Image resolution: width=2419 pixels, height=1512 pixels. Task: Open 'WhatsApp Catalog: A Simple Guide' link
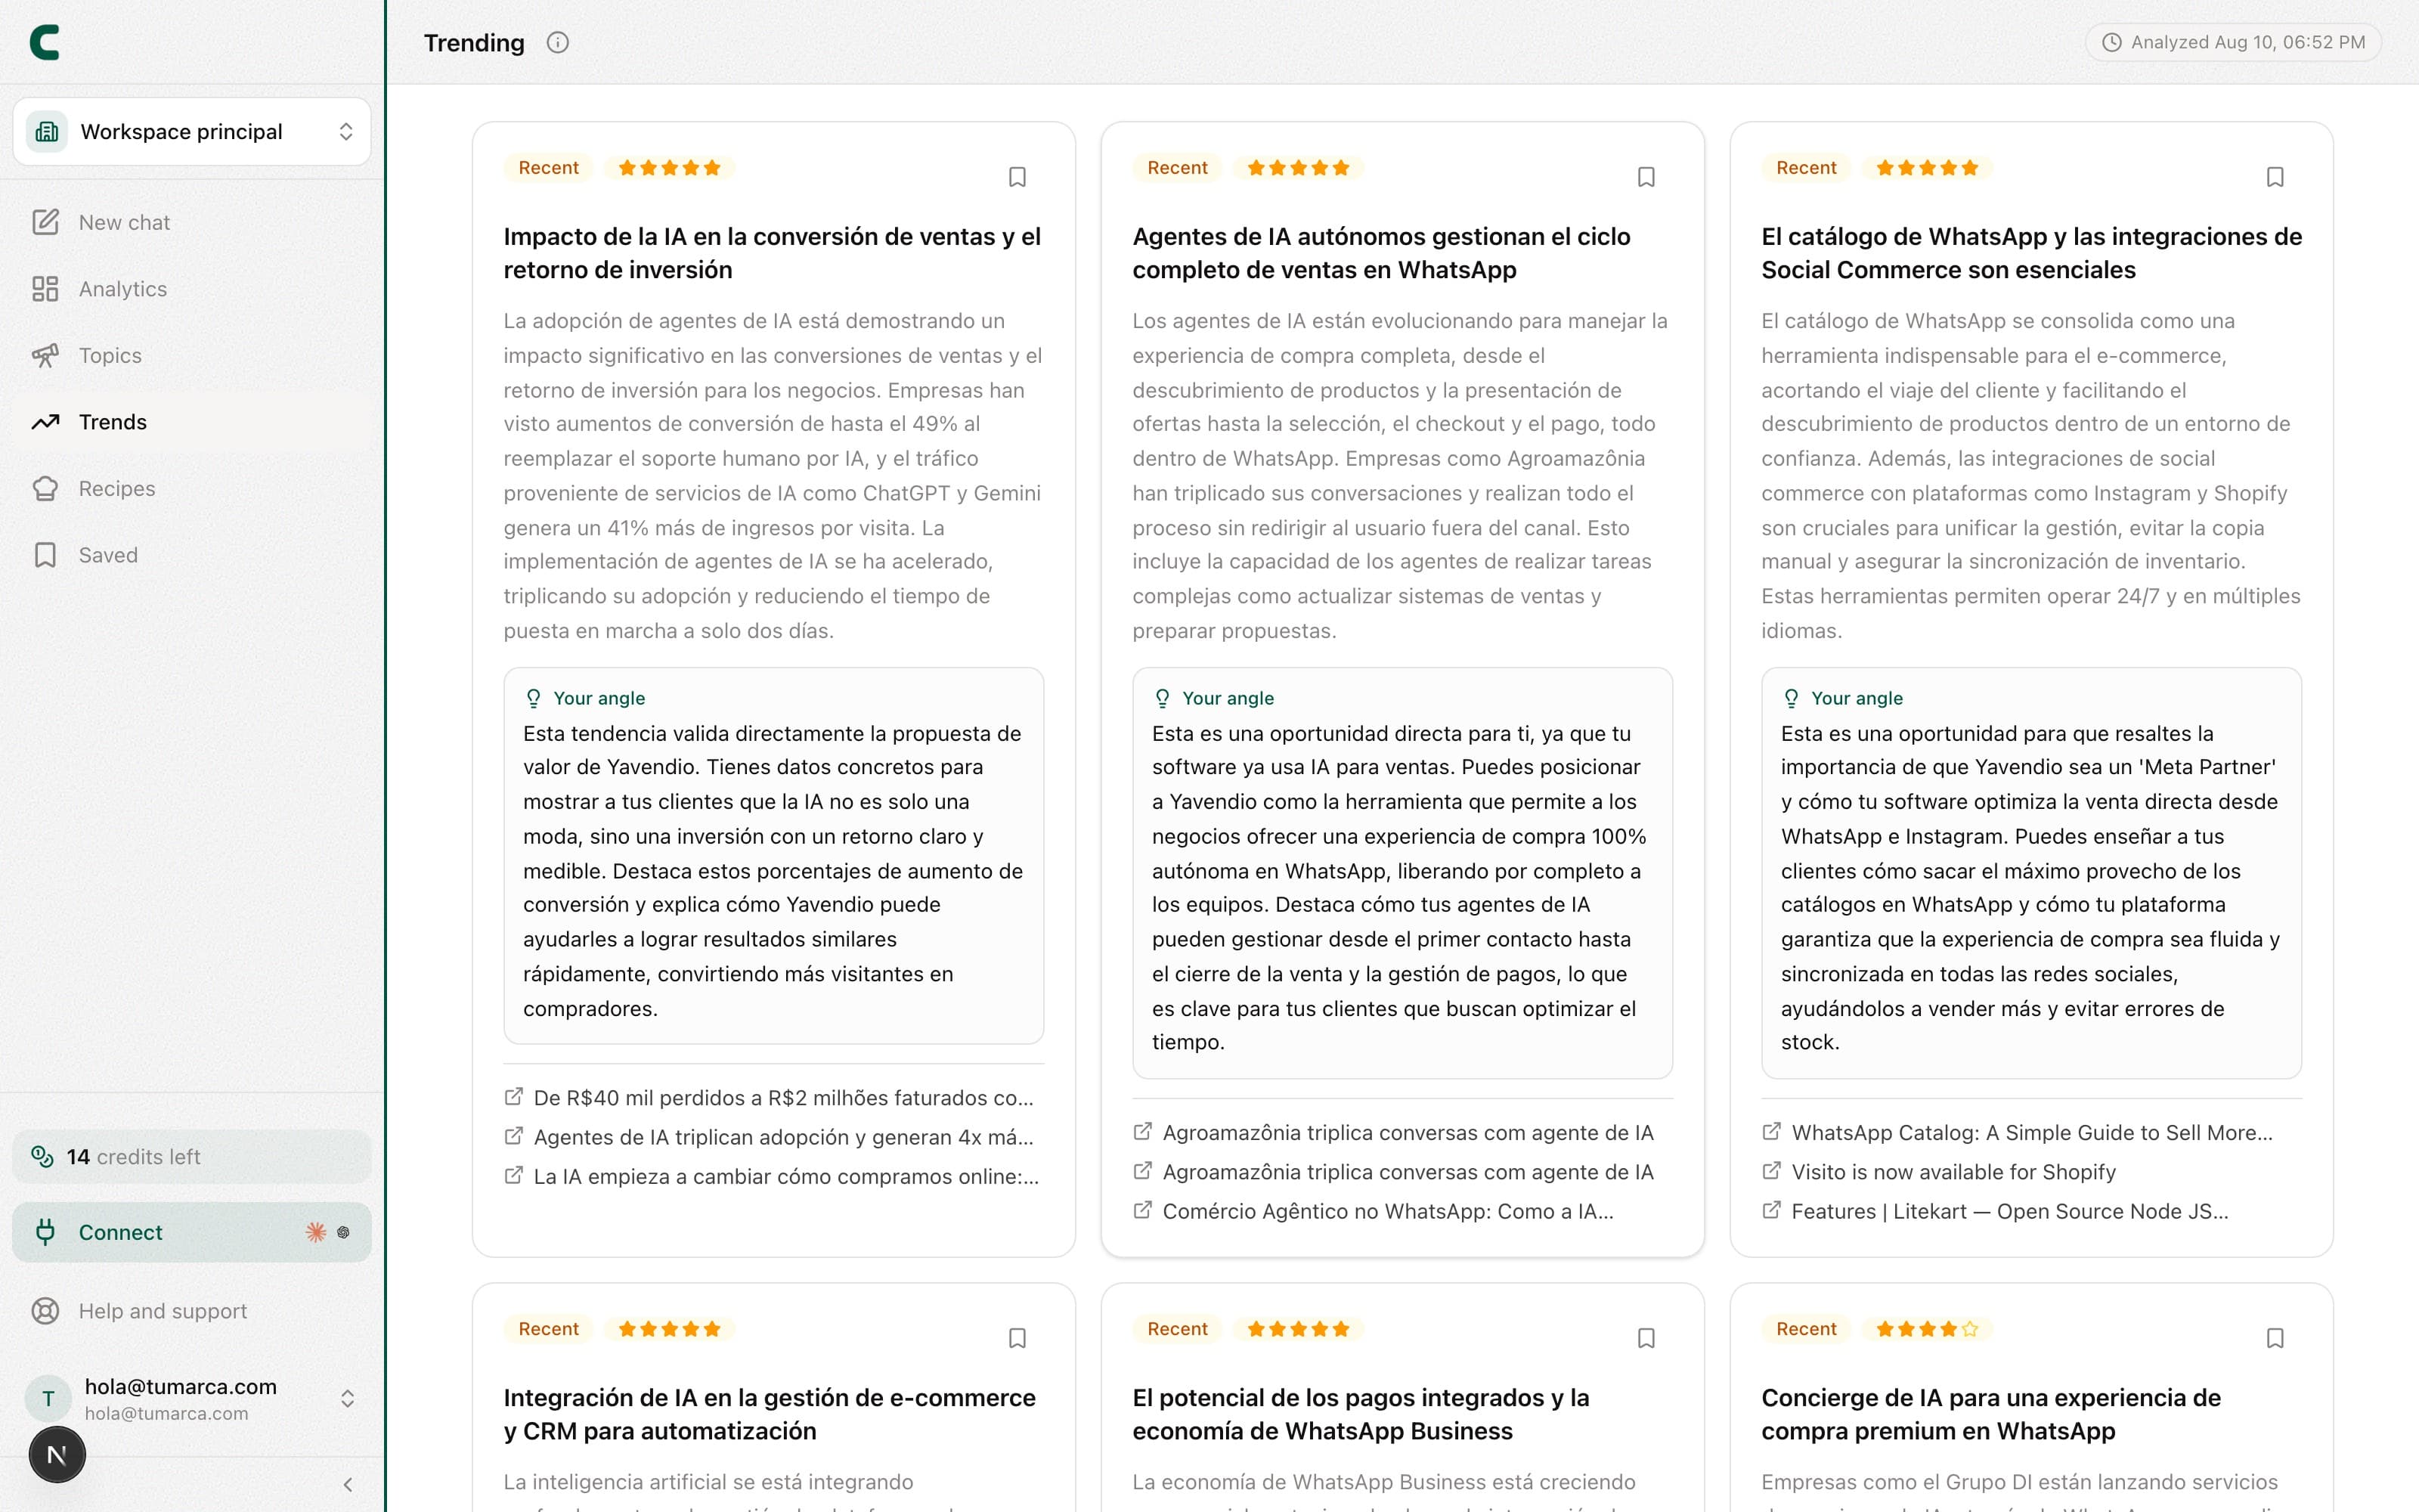(2032, 1133)
